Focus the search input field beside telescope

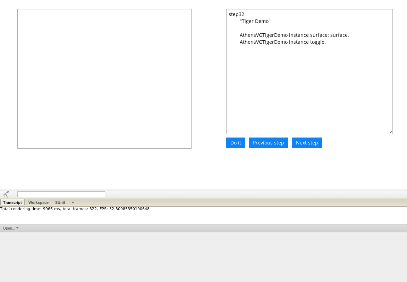tap(61, 194)
